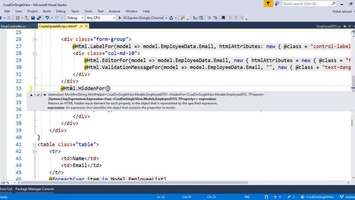
Task: Open the View menu
Action: coord(18,11)
